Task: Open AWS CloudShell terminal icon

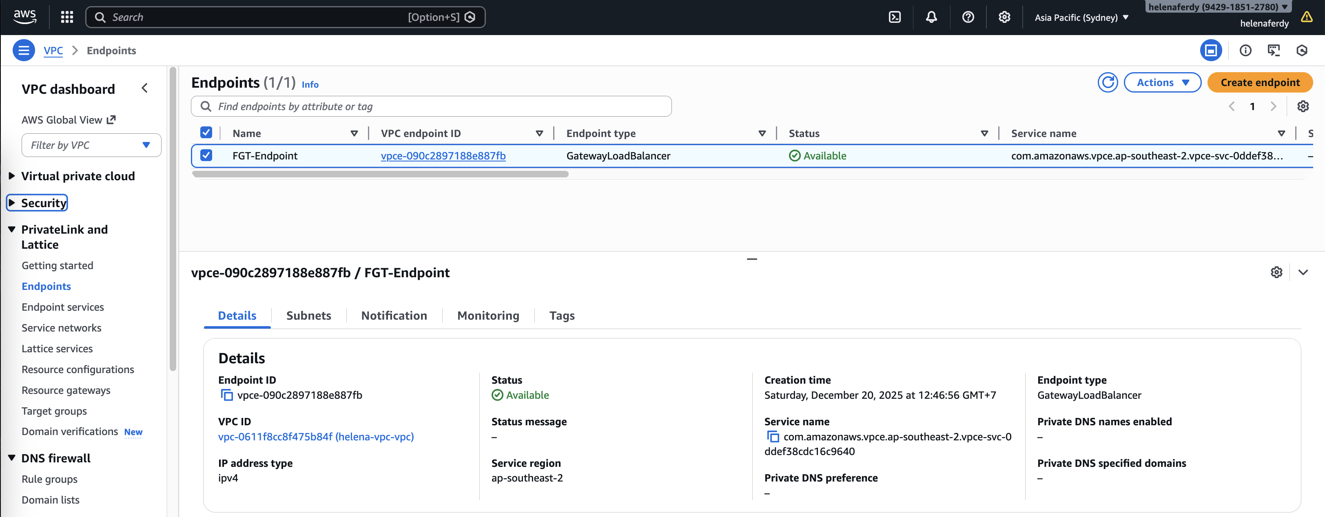Action: point(895,18)
